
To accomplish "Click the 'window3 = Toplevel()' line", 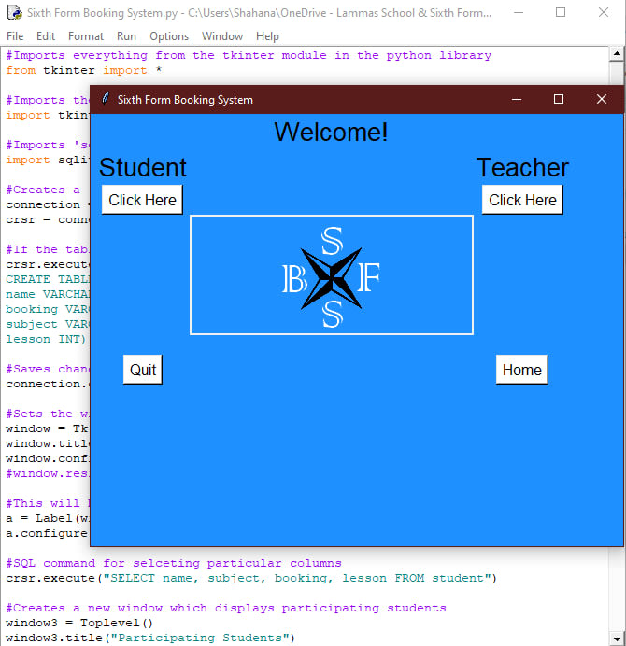I will click(79, 623).
